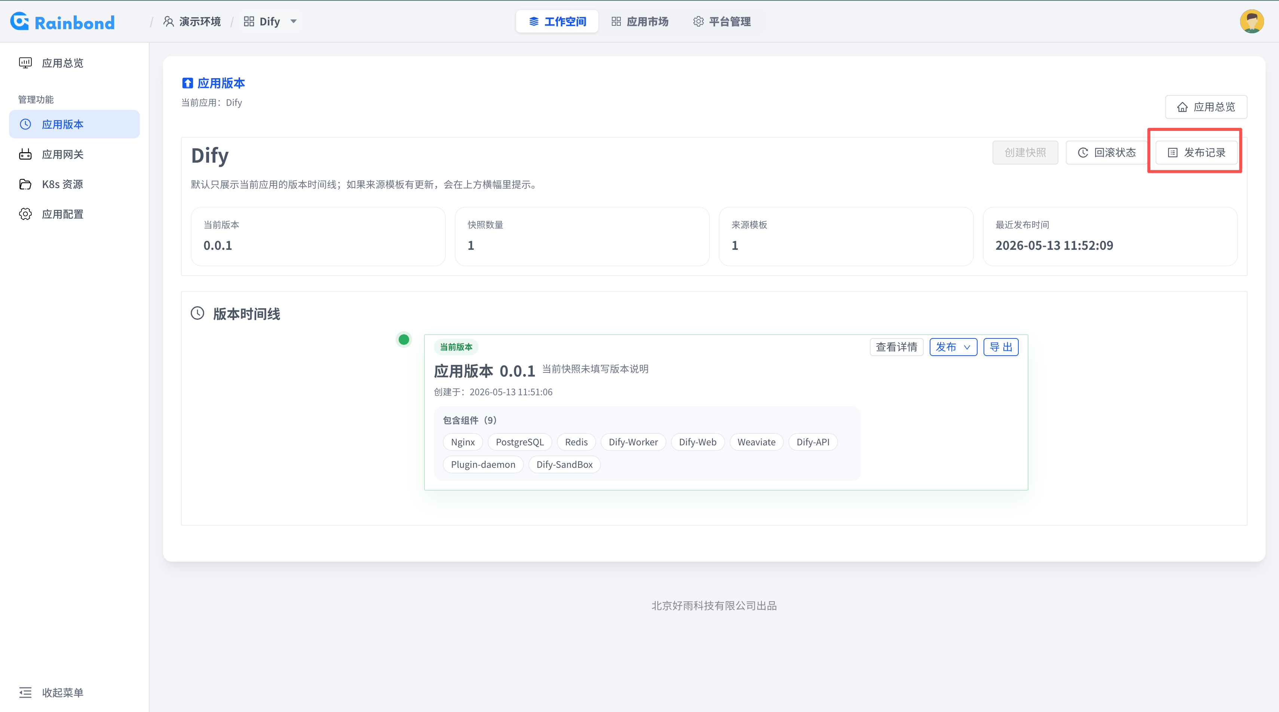Screen dimensions: 1279x712
Task: Click the 包含组件（9）label
Action: (x=470, y=420)
